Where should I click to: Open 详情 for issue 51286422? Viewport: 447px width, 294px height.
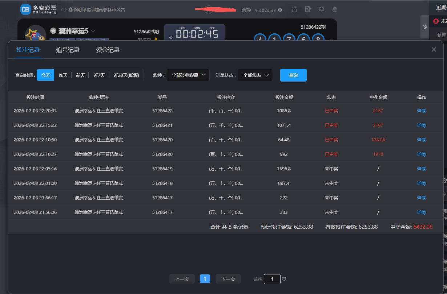pos(421,111)
